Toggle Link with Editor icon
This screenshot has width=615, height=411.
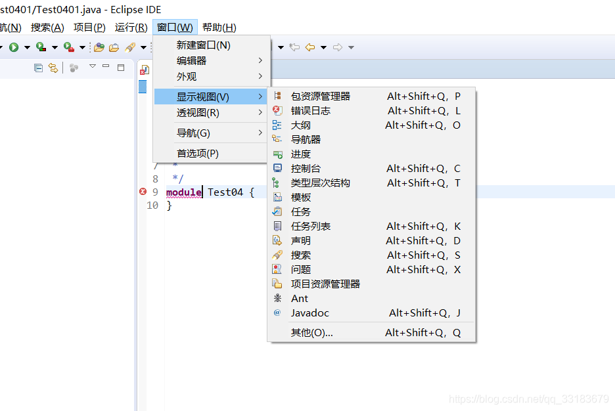coord(53,68)
